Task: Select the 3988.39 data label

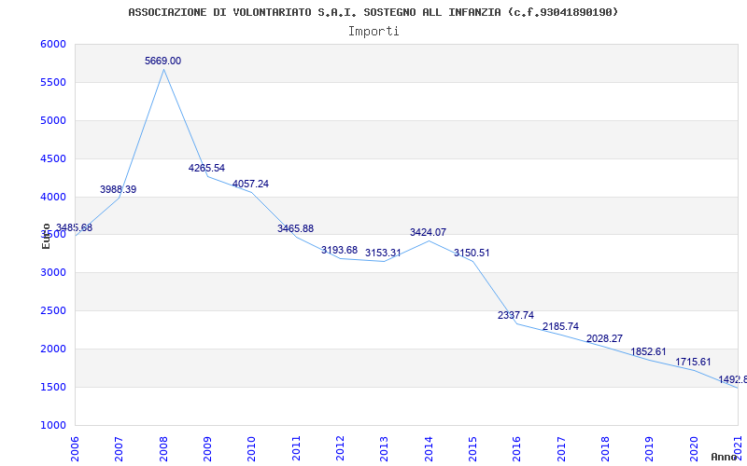Action: click(119, 189)
